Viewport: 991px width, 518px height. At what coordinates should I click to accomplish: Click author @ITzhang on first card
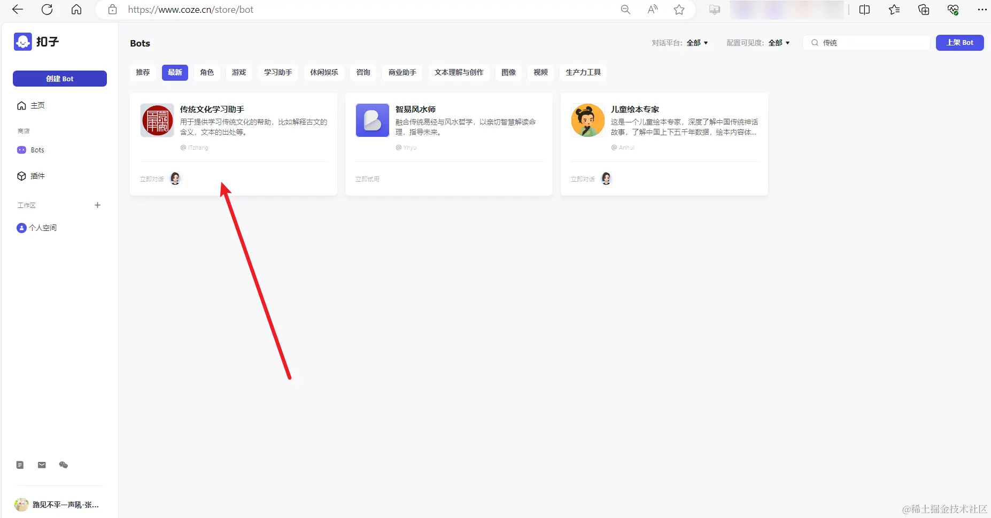[x=195, y=148]
